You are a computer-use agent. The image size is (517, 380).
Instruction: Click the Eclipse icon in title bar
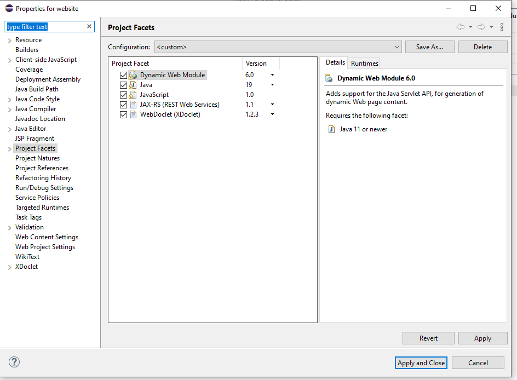point(9,8)
